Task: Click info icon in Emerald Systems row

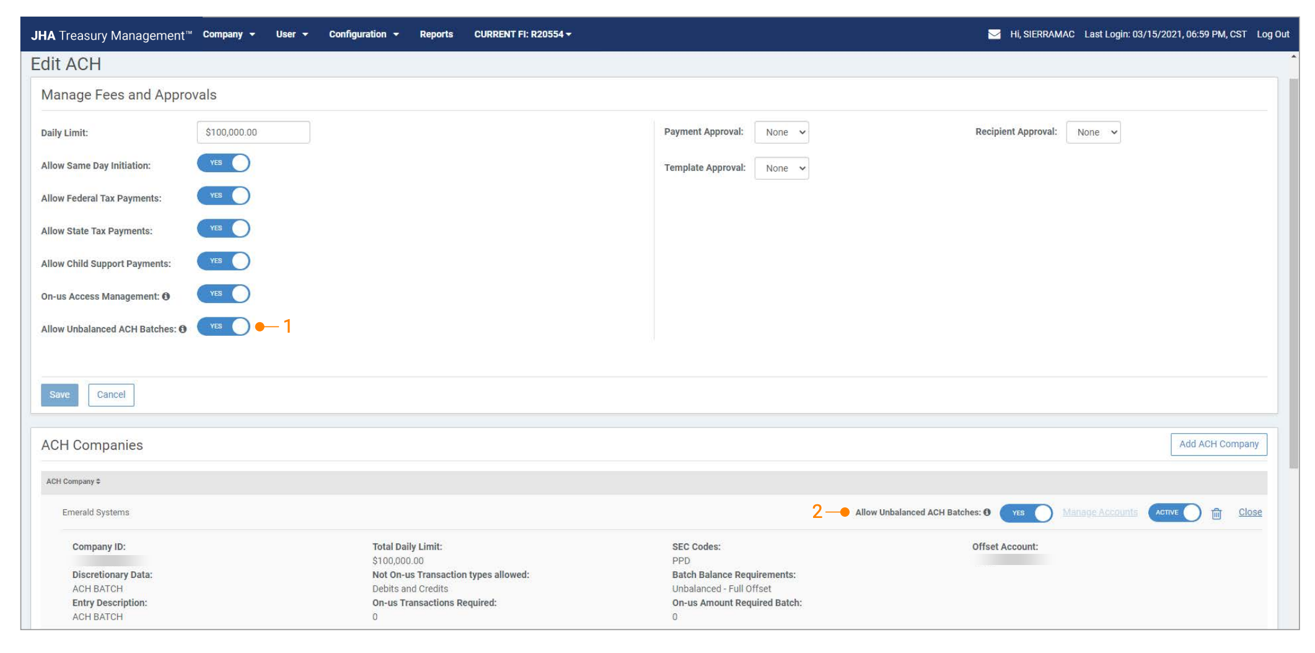Action: click(x=987, y=512)
